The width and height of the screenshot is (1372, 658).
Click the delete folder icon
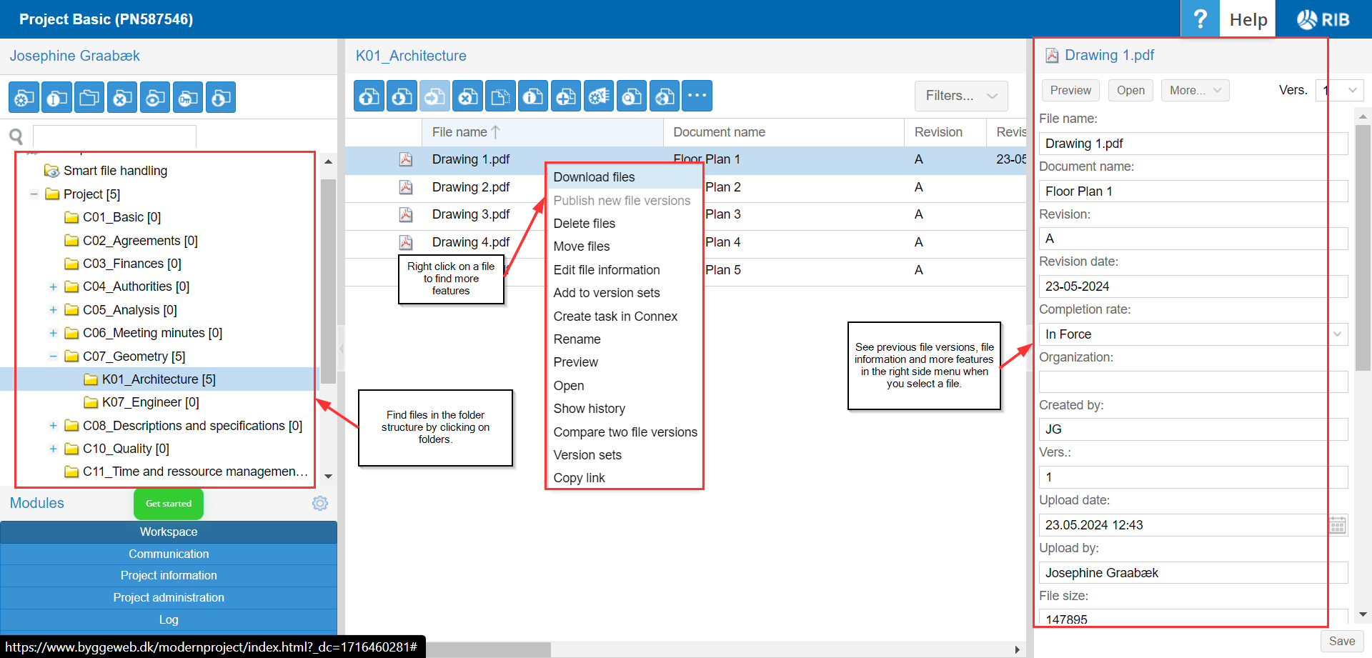pos(122,98)
